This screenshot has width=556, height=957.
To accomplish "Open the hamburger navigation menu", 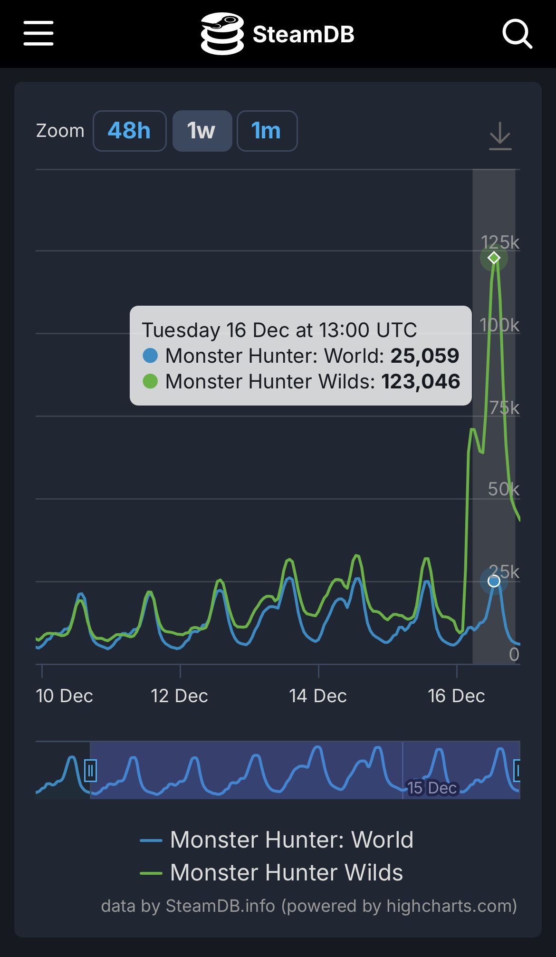I will pyautogui.click(x=38, y=33).
